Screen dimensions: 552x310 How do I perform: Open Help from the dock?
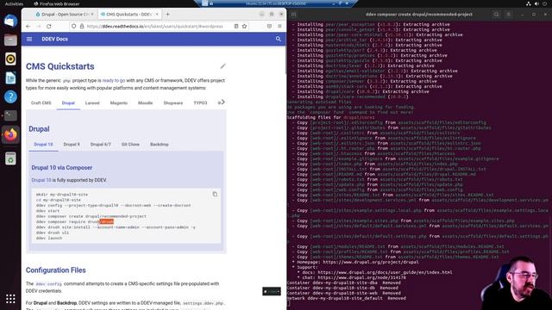tap(10, 96)
